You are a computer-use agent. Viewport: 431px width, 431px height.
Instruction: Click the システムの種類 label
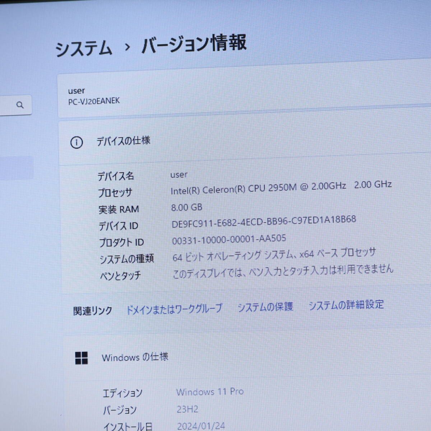point(127,259)
